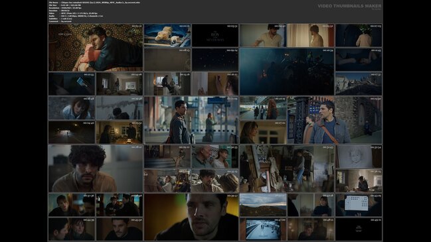The image size is (431, 242).
Task: Click the cluttered art studio thumbnail
Action: (287, 168)
